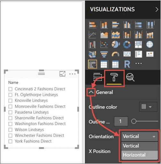Click the slicer drag handle bars
The height and width of the screenshot is (164, 161).
click(x=41, y=74)
